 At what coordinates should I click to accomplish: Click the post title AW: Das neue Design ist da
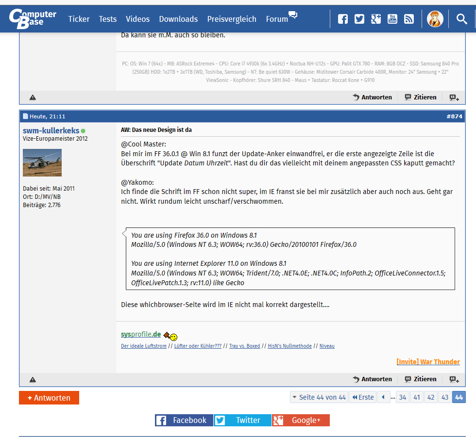click(156, 130)
